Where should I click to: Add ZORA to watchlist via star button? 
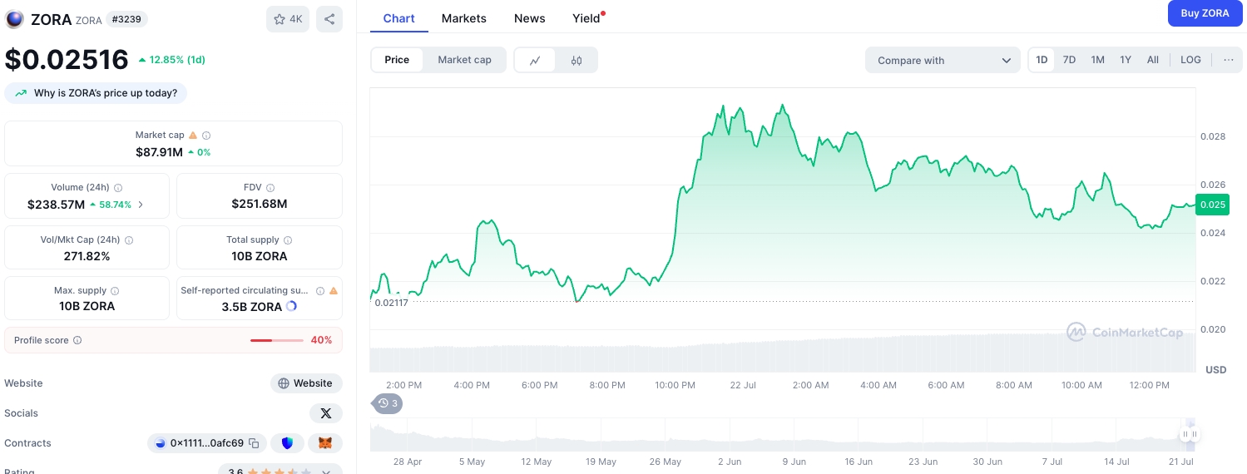[288, 19]
